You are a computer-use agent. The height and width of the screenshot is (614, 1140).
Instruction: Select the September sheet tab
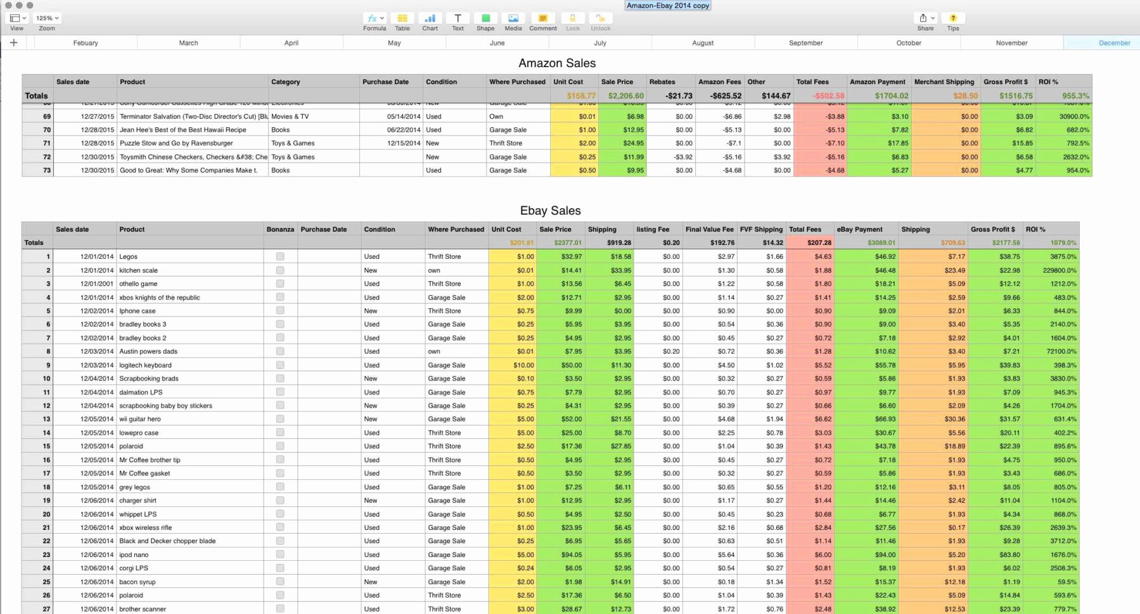tap(805, 42)
